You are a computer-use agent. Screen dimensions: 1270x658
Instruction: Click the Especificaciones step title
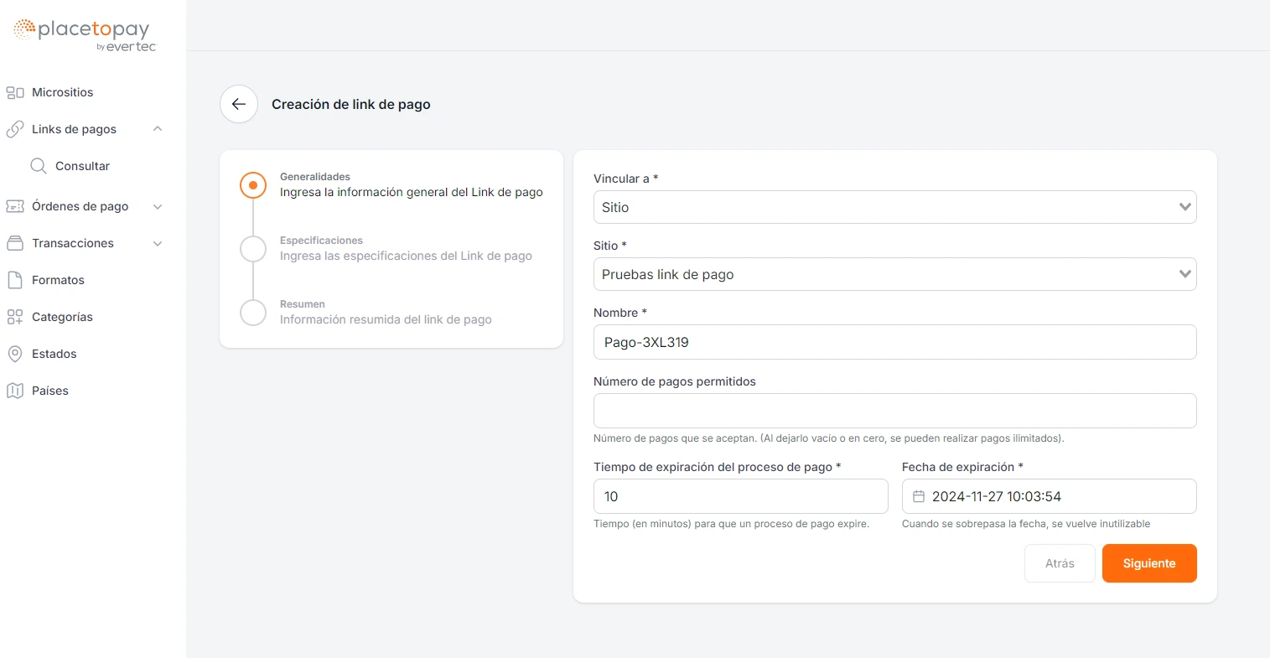tap(321, 241)
